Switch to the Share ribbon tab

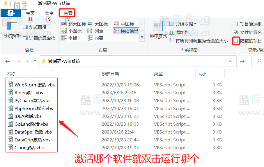pos(49,13)
